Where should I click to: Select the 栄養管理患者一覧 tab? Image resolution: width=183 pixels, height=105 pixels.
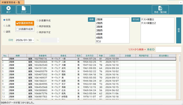pyautogui.click(x=12, y=2)
